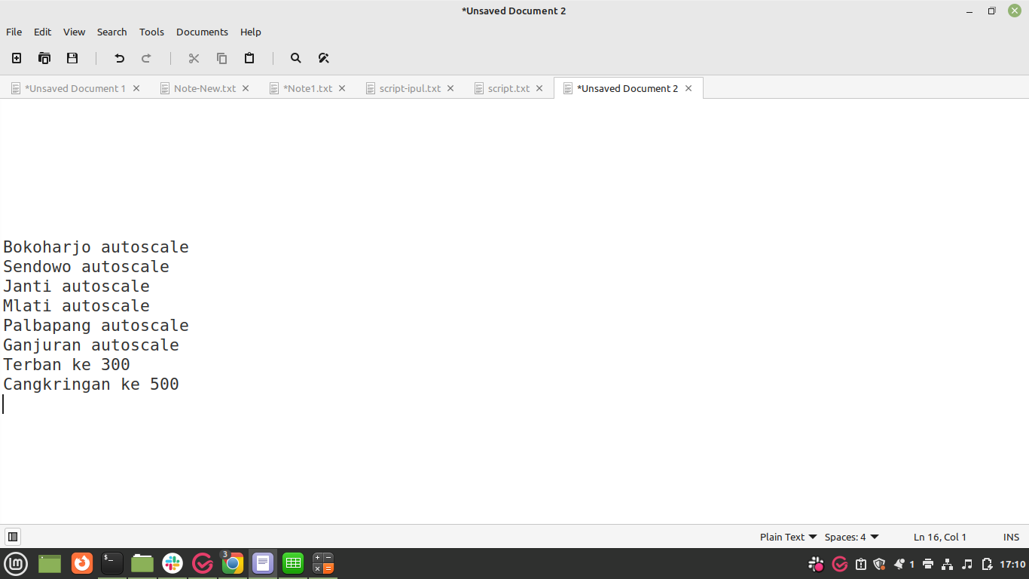Click the Open file toolbar icon
The image size is (1029, 579).
[44, 58]
